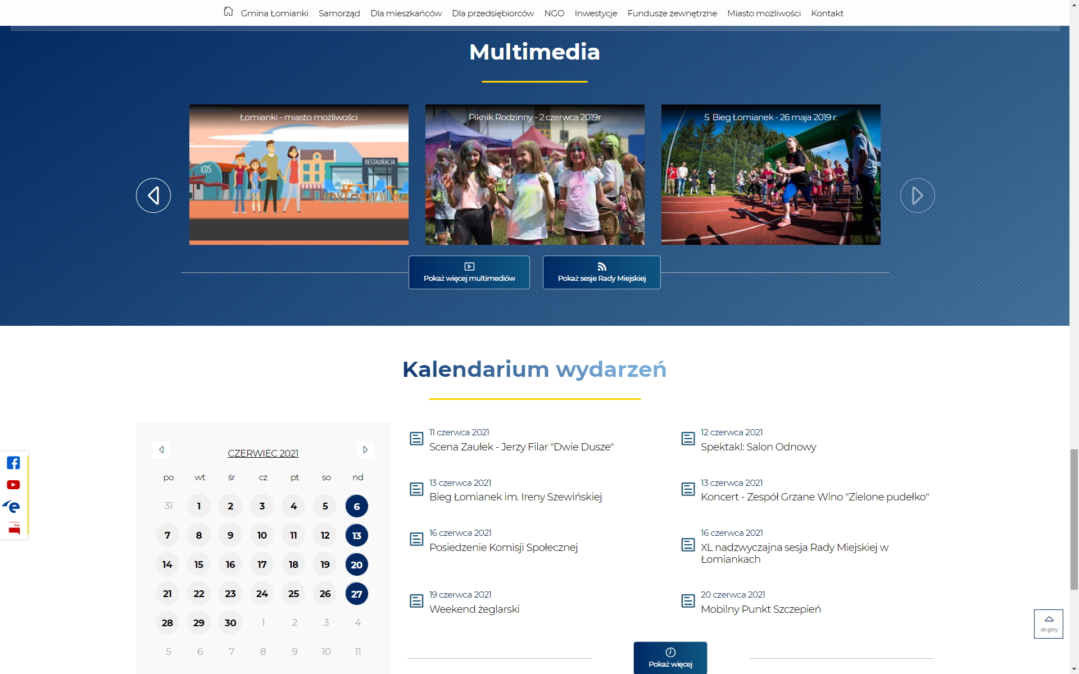Click Pokaż sesje Rady Miejskiej button
This screenshot has height=674, width=1079.
pos(601,272)
